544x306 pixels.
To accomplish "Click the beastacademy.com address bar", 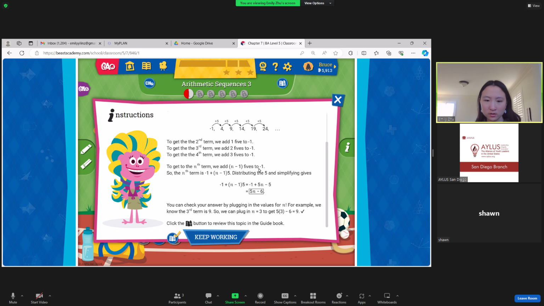I will pyautogui.click(x=166, y=53).
